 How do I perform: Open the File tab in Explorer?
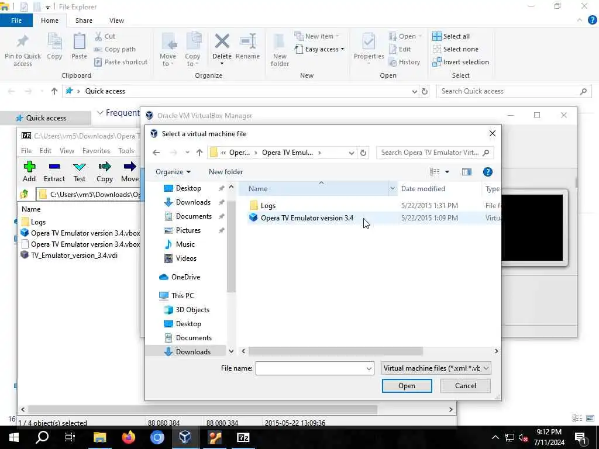click(16, 20)
